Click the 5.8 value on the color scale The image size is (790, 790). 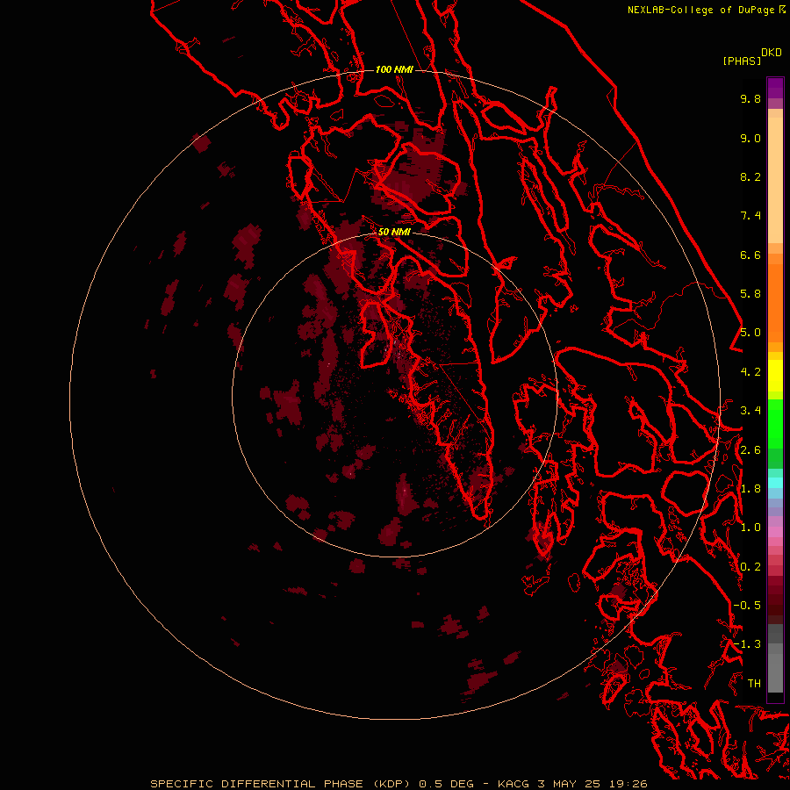[750, 294]
